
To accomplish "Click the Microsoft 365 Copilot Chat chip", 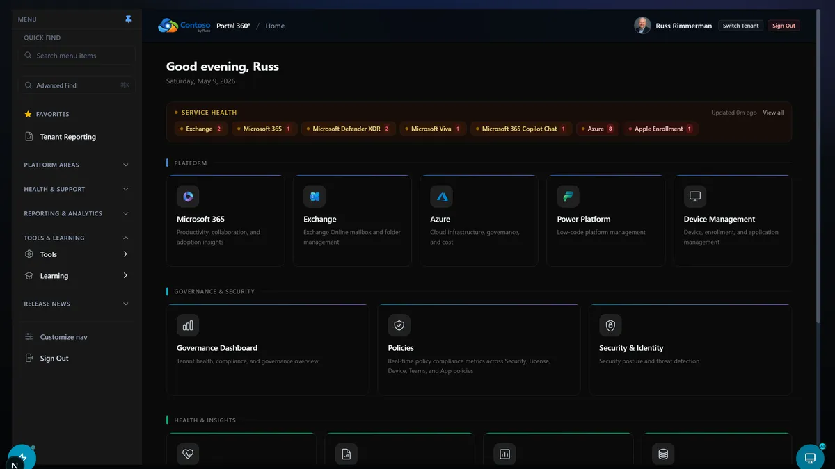I will coord(521,129).
